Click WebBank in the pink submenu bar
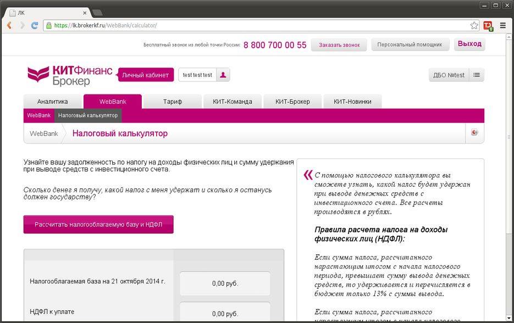Screen dimensions: 514x323 [x=38, y=115]
